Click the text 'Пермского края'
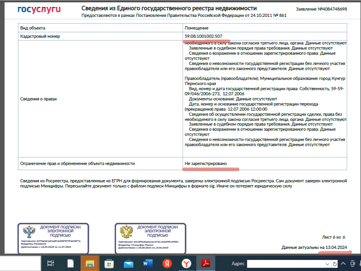The height and width of the screenshot is (271, 361). point(200,84)
